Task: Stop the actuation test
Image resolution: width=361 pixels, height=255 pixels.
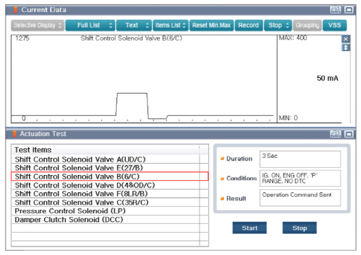Action: coord(300,228)
